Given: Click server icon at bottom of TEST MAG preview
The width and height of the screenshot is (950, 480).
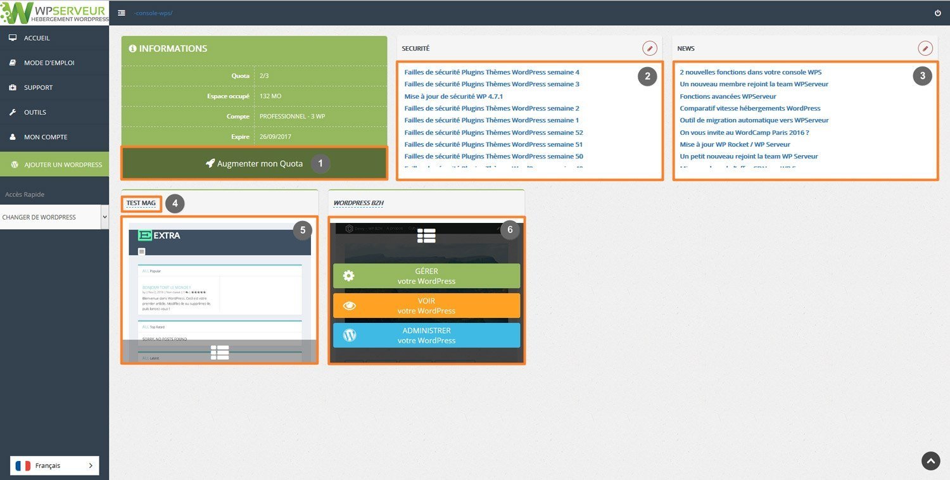Looking at the screenshot, I should pyautogui.click(x=220, y=352).
